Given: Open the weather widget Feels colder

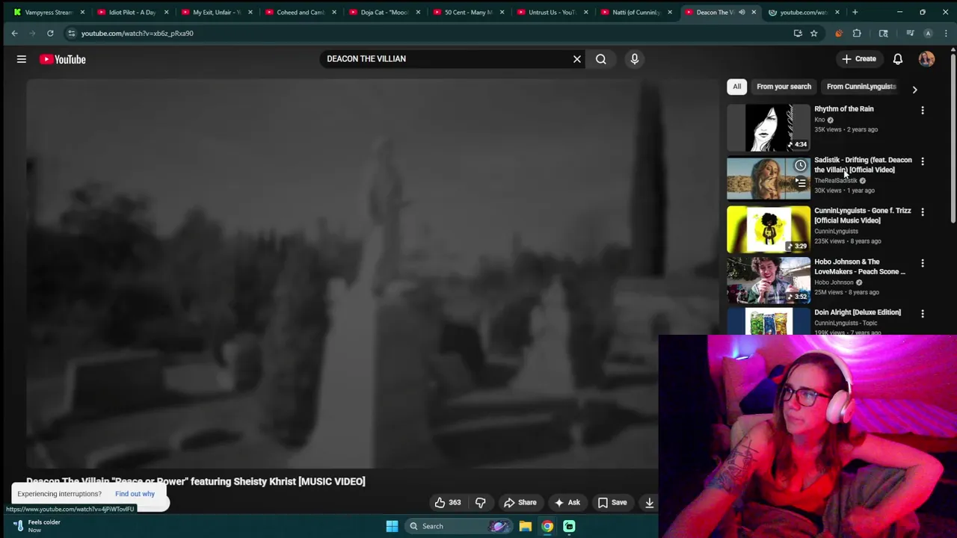Looking at the screenshot, I should tap(37, 526).
